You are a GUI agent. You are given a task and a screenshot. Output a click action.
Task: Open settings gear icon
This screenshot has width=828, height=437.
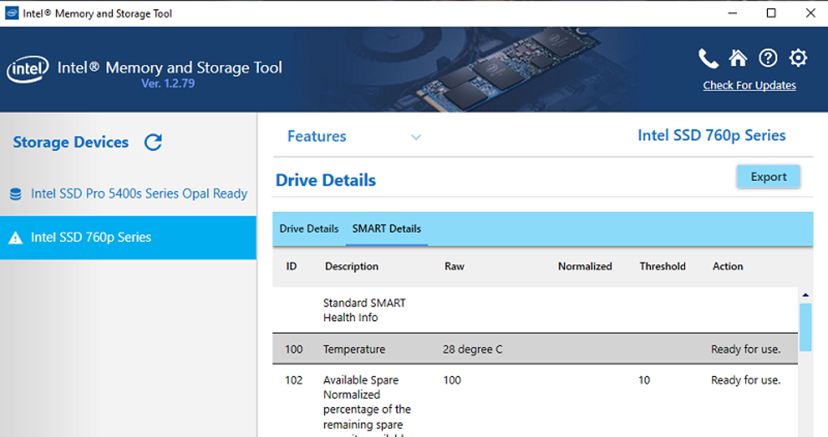798,58
